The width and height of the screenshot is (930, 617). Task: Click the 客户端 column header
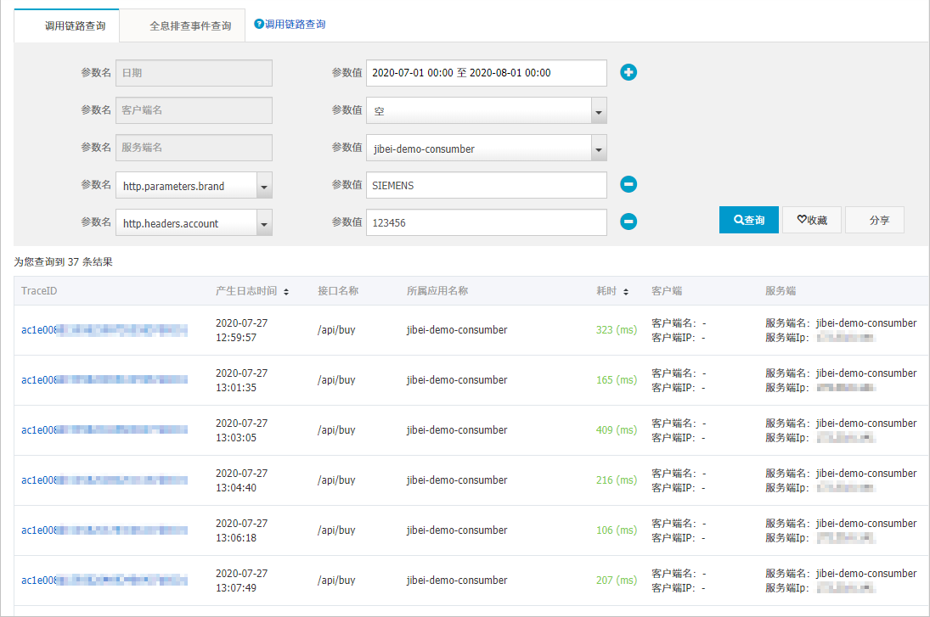pyautogui.click(x=667, y=291)
